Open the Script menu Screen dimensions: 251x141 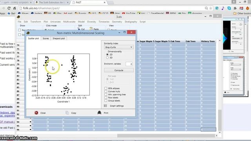(142, 22)
